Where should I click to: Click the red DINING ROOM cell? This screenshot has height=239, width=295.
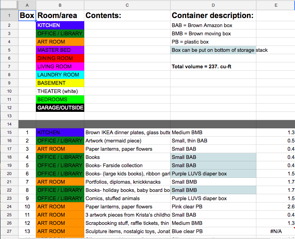[x=60, y=58]
